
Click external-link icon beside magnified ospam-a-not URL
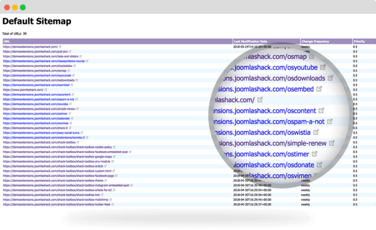coord(330,122)
